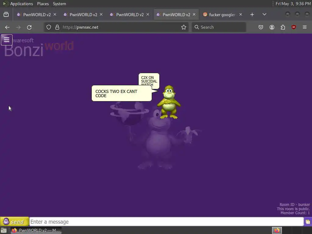
Task: Expand the list all tabs chevron
Action: click(x=264, y=14)
